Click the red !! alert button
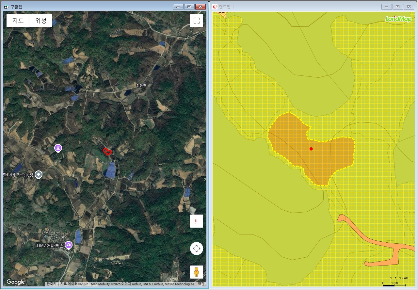Screen dimensions: 418x290 (x=196, y=221)
